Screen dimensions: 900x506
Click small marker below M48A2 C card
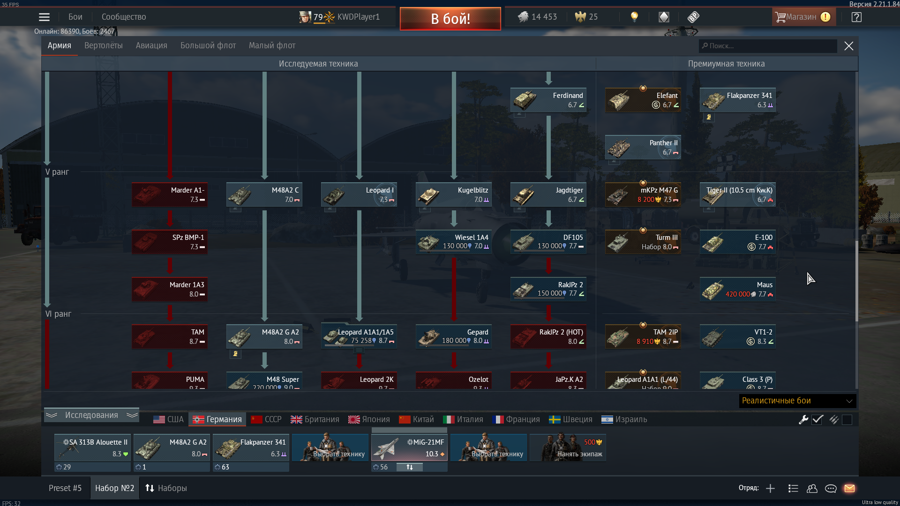click(x=235, y=209)
